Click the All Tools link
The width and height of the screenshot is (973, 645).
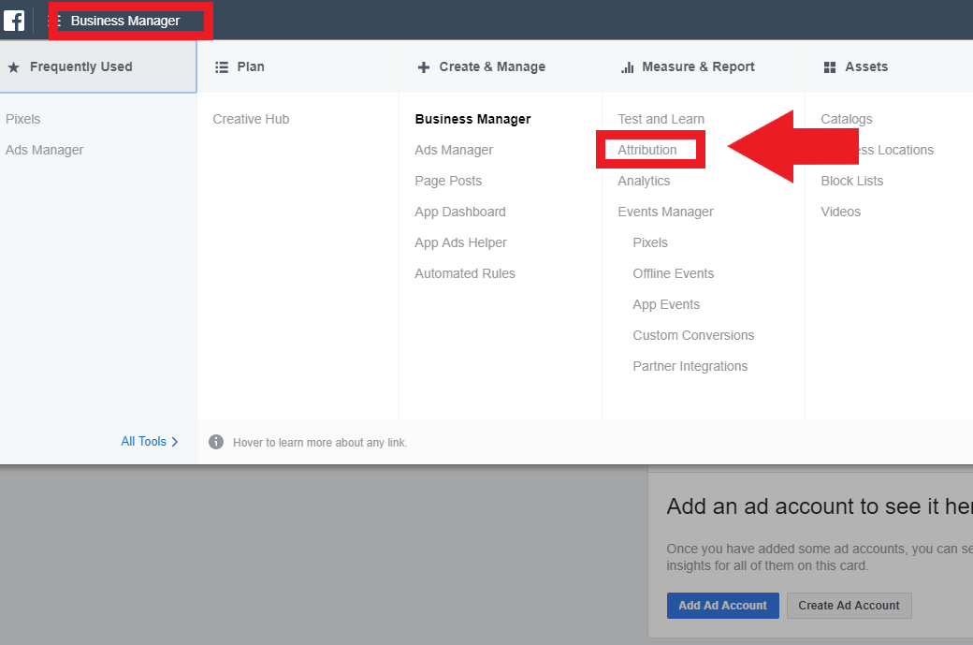(143, 441)
